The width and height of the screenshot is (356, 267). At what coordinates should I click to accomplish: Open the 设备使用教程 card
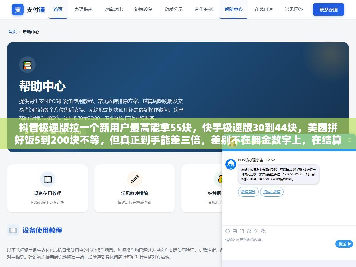47,188
